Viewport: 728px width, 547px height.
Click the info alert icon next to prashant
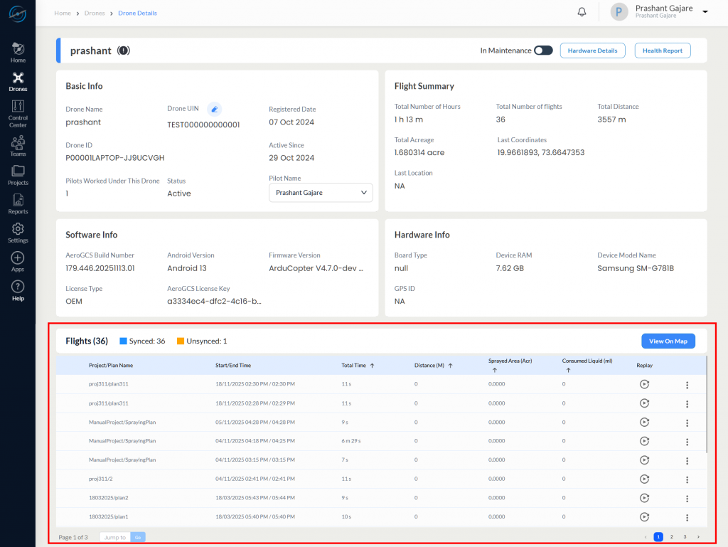pos(124,51)
